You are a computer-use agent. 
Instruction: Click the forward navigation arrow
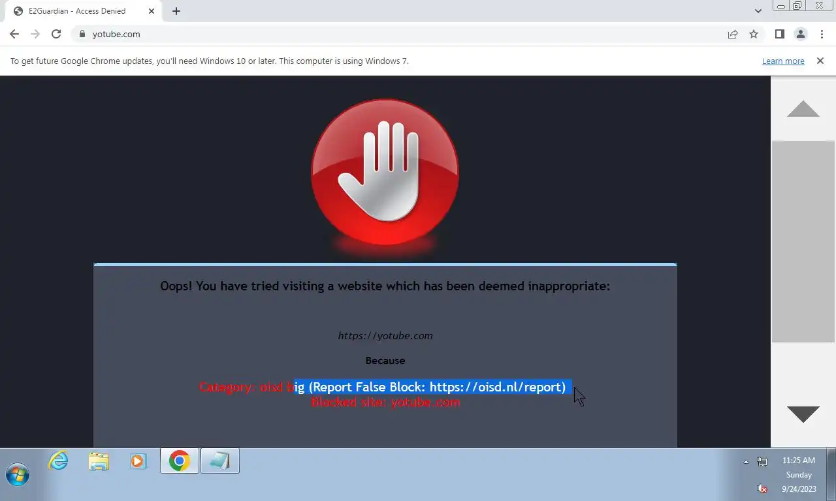[35, 34]
